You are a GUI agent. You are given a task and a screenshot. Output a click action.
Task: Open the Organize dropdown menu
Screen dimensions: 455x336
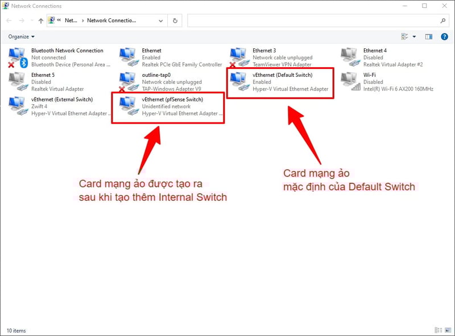(20, 36)
